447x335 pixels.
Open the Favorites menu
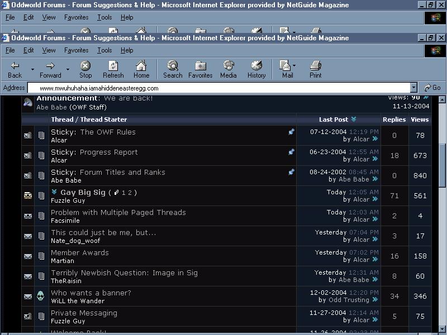pos(76,50)
